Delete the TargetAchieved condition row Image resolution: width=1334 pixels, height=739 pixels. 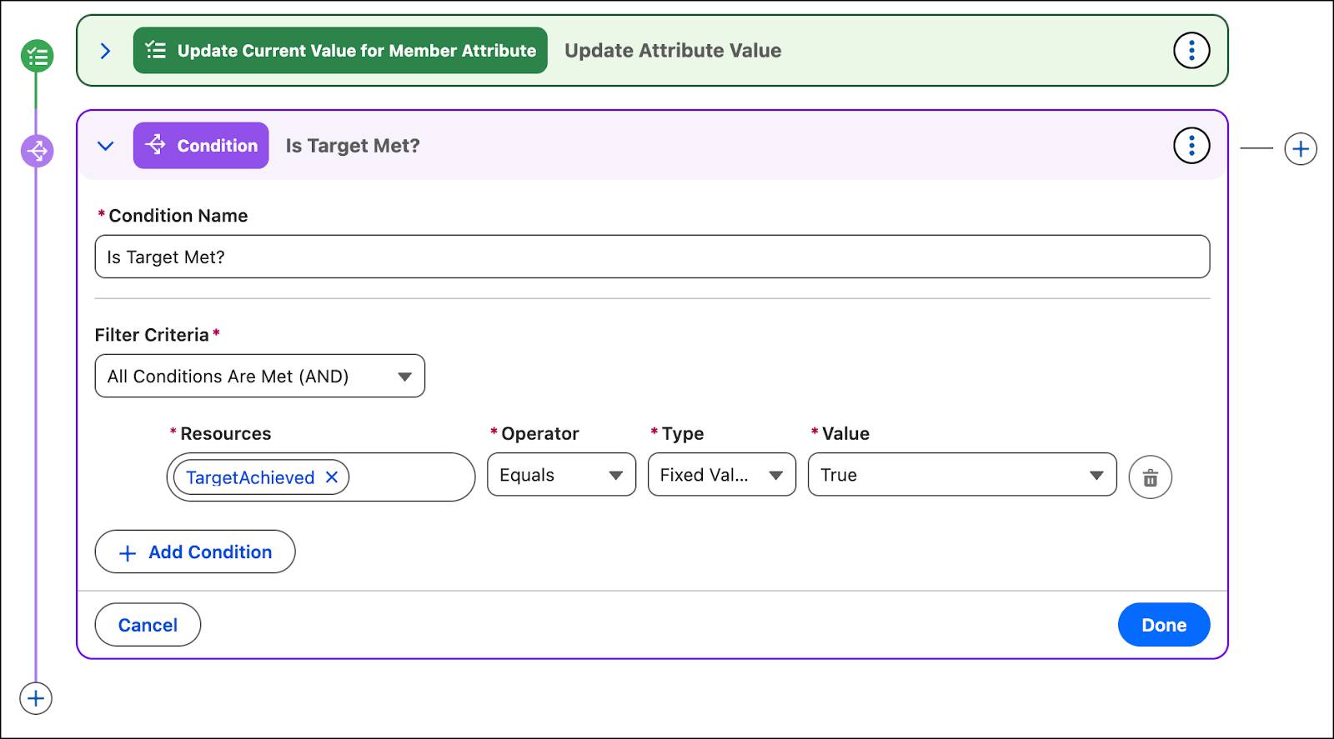pos(1151,477)
